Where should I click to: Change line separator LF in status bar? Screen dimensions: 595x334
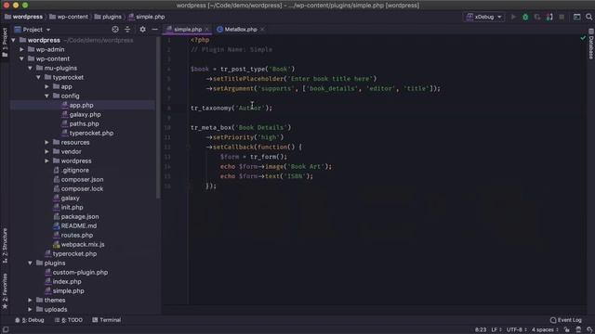(496, 330)
